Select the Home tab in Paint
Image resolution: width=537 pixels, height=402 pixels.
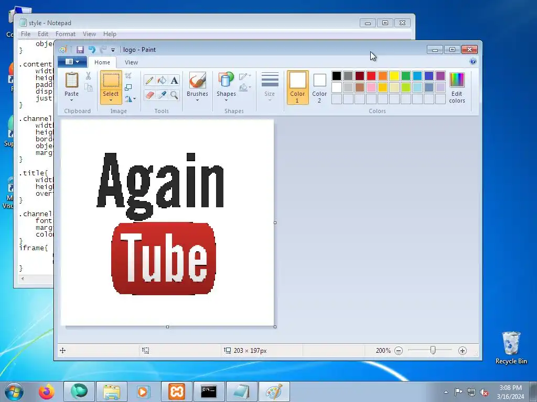coord(102,62)
